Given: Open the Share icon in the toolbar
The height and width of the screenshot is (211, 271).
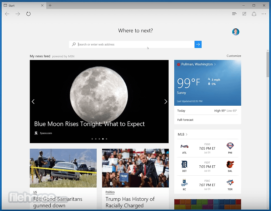Looking at the screenshot, I should pyautogui.click(x=254, y=14).
